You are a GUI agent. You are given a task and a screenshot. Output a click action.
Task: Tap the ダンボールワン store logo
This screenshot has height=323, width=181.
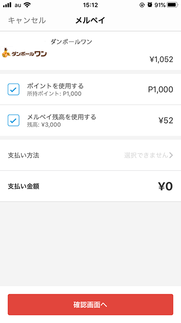tap(24, 53)
